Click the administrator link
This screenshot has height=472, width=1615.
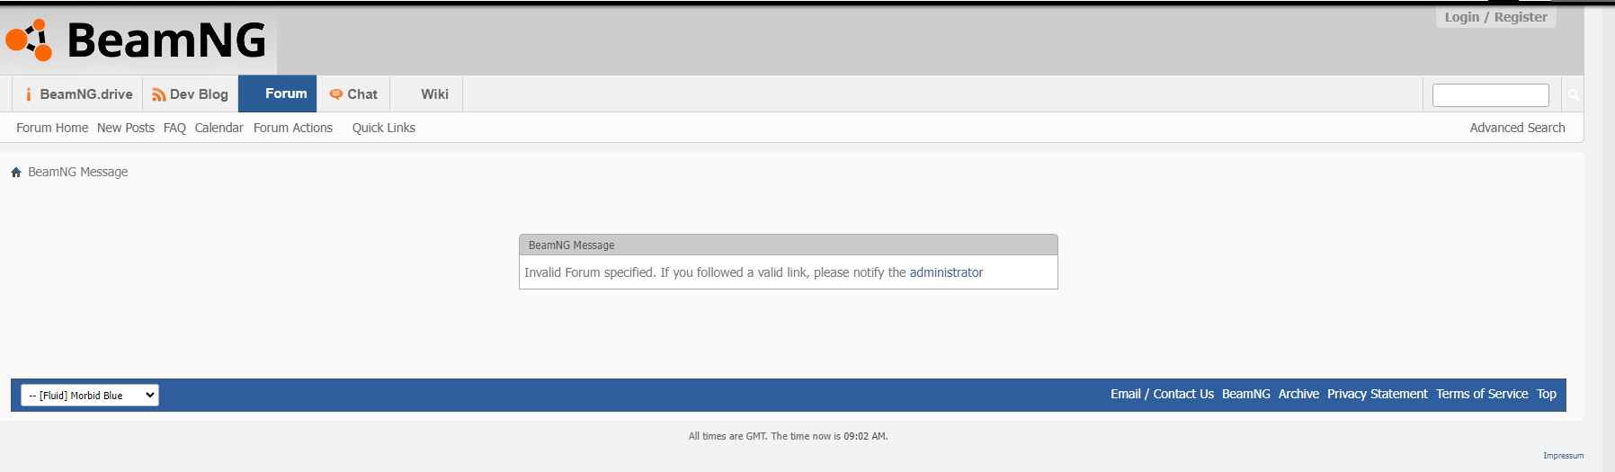(x=946, y=272)
